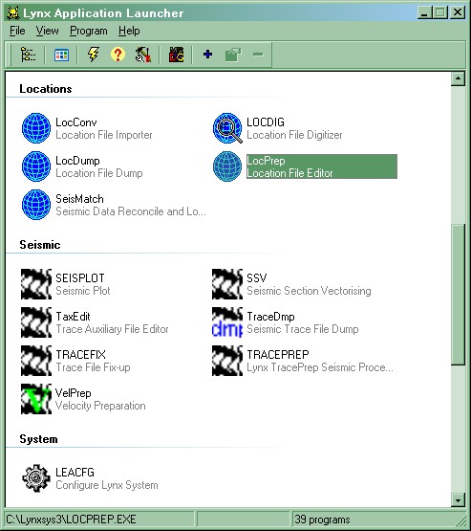Open the Help menu
Screen dimensions: 471x531
tap(129, 31)
